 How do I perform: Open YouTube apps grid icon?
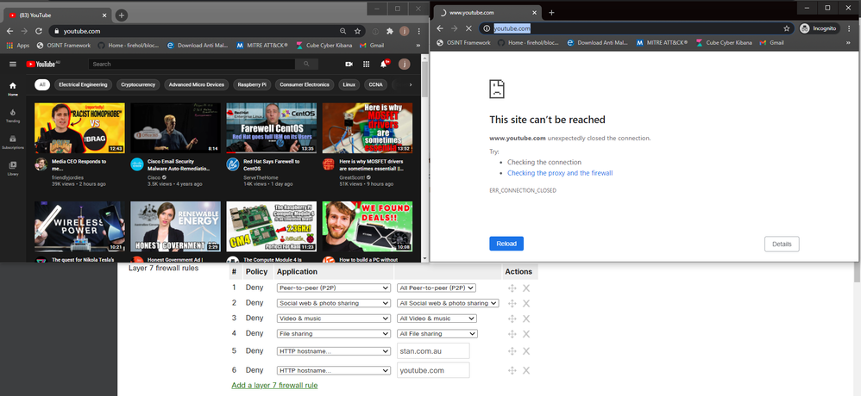[367, 64]
